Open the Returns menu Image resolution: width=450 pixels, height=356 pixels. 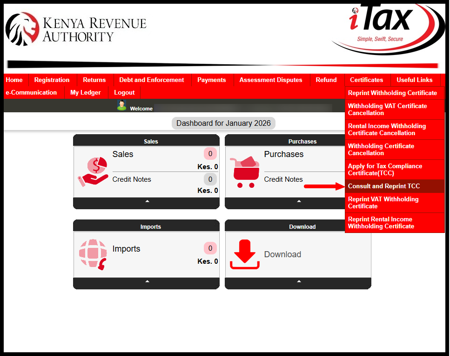coord(94,80)
